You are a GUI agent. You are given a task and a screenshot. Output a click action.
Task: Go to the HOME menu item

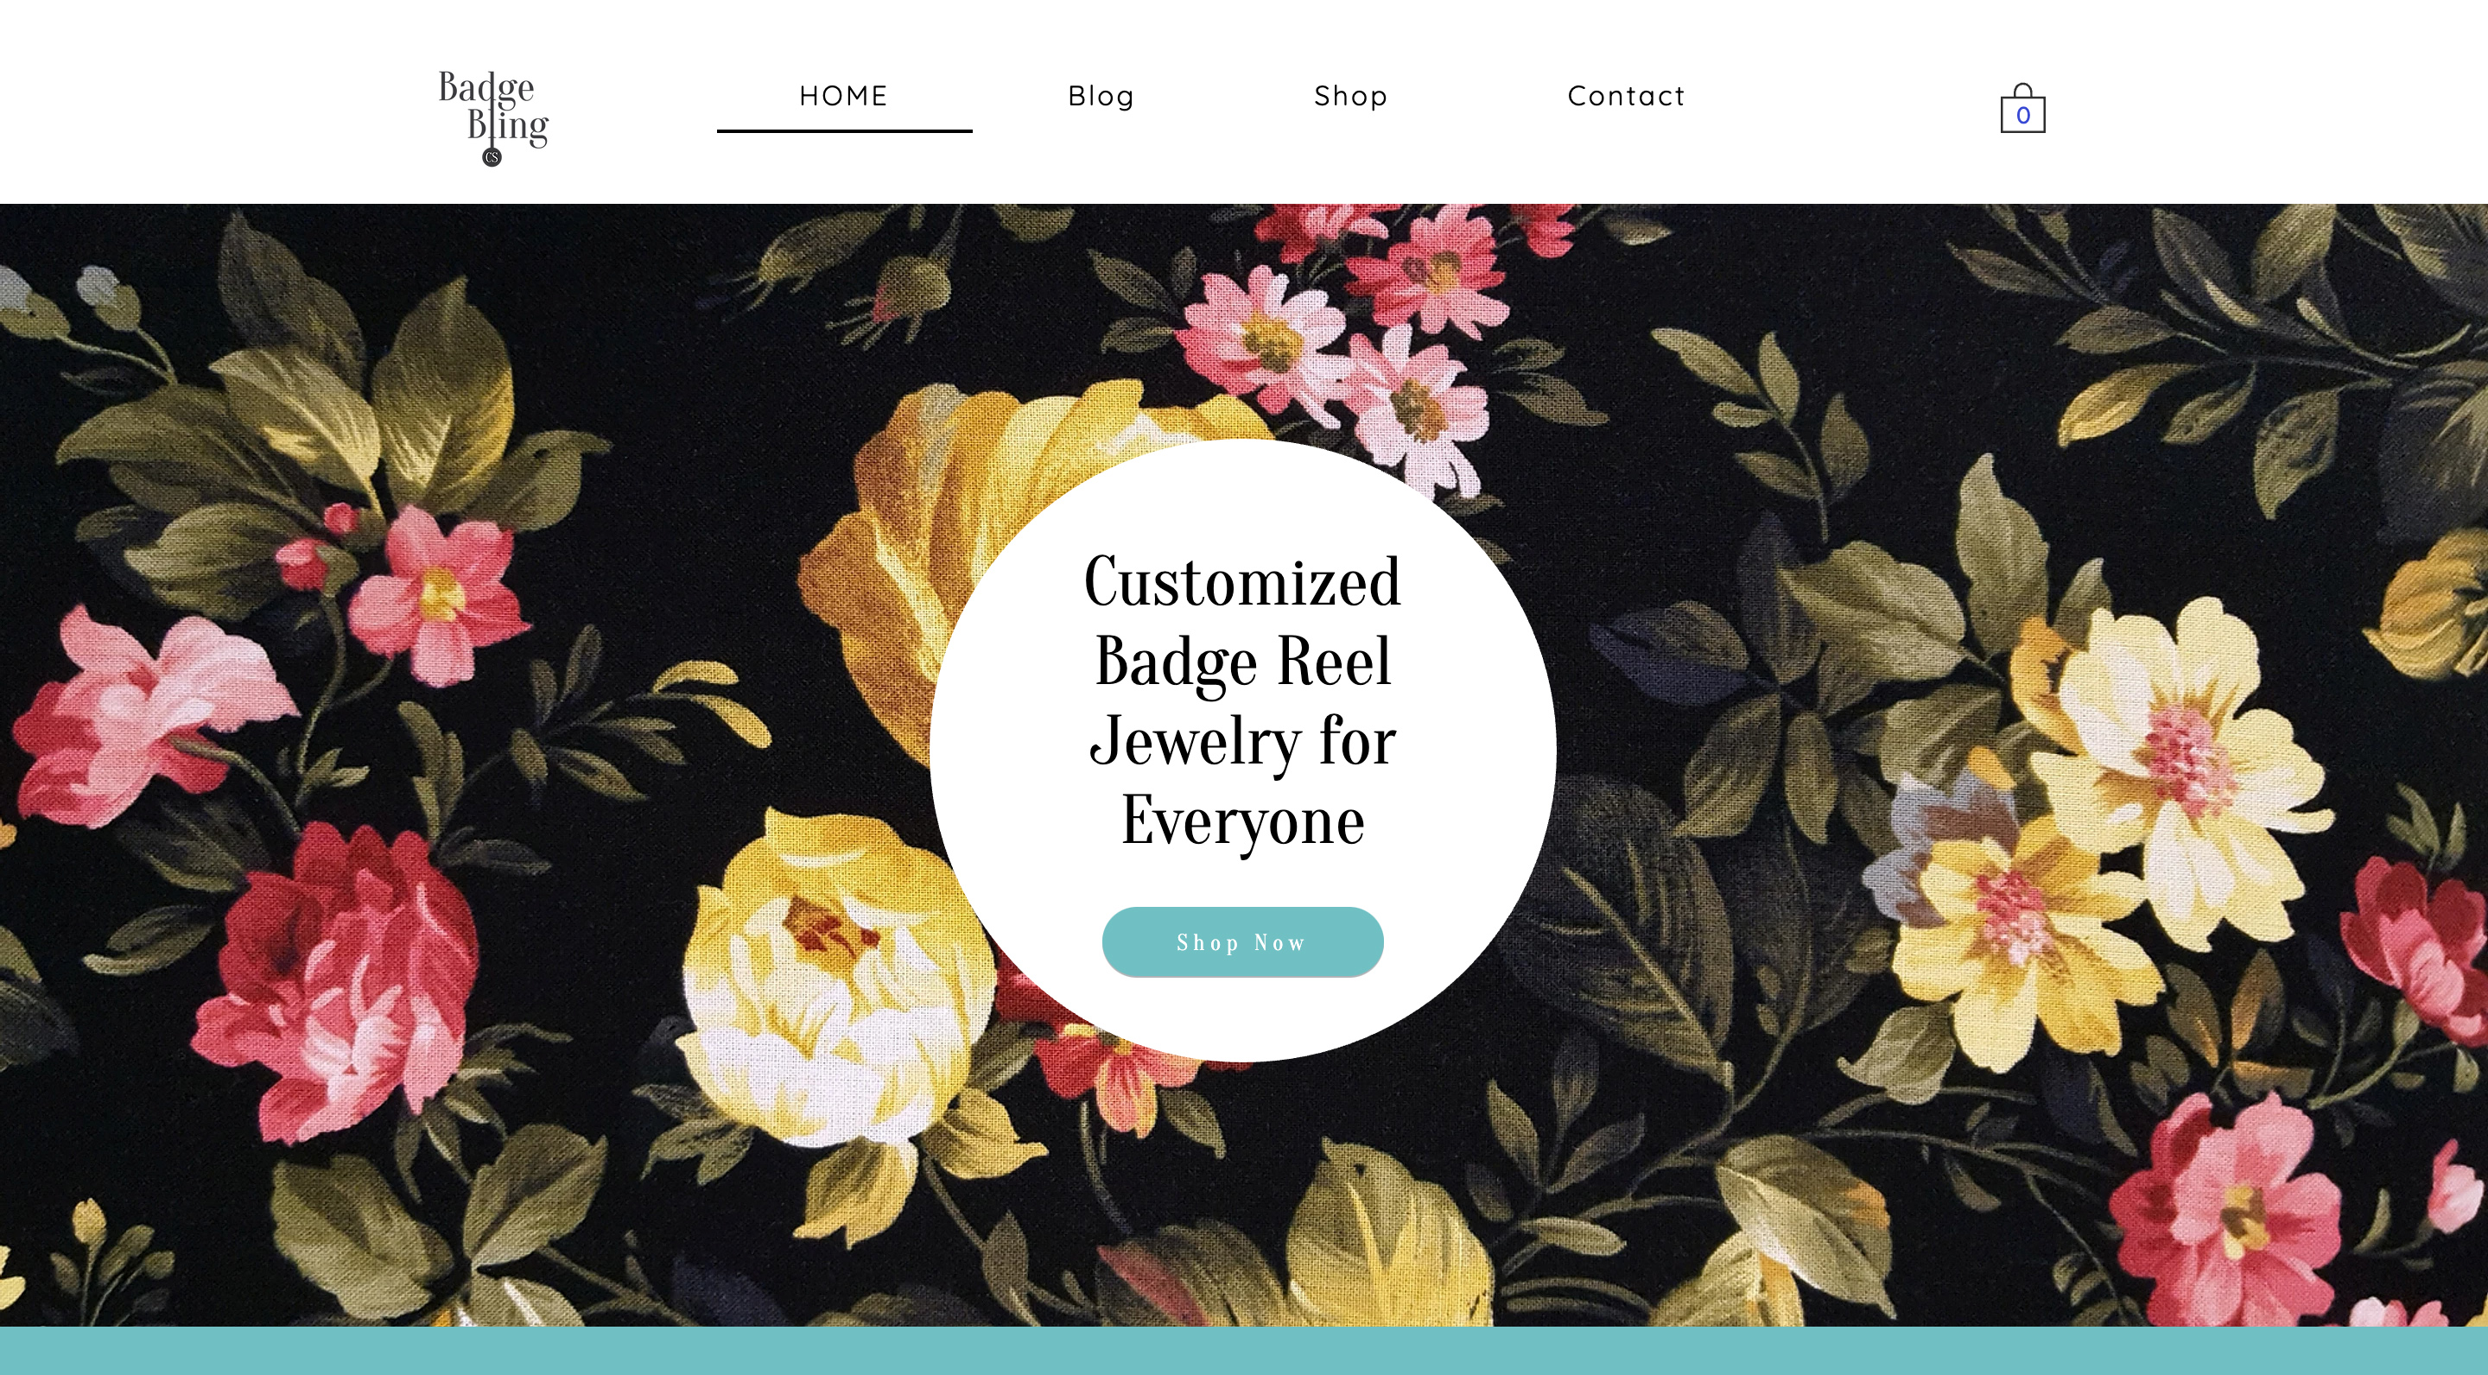point(843,96)
